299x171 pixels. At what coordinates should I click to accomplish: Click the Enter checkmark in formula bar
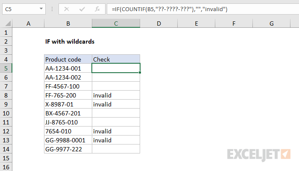pos(82,9)
